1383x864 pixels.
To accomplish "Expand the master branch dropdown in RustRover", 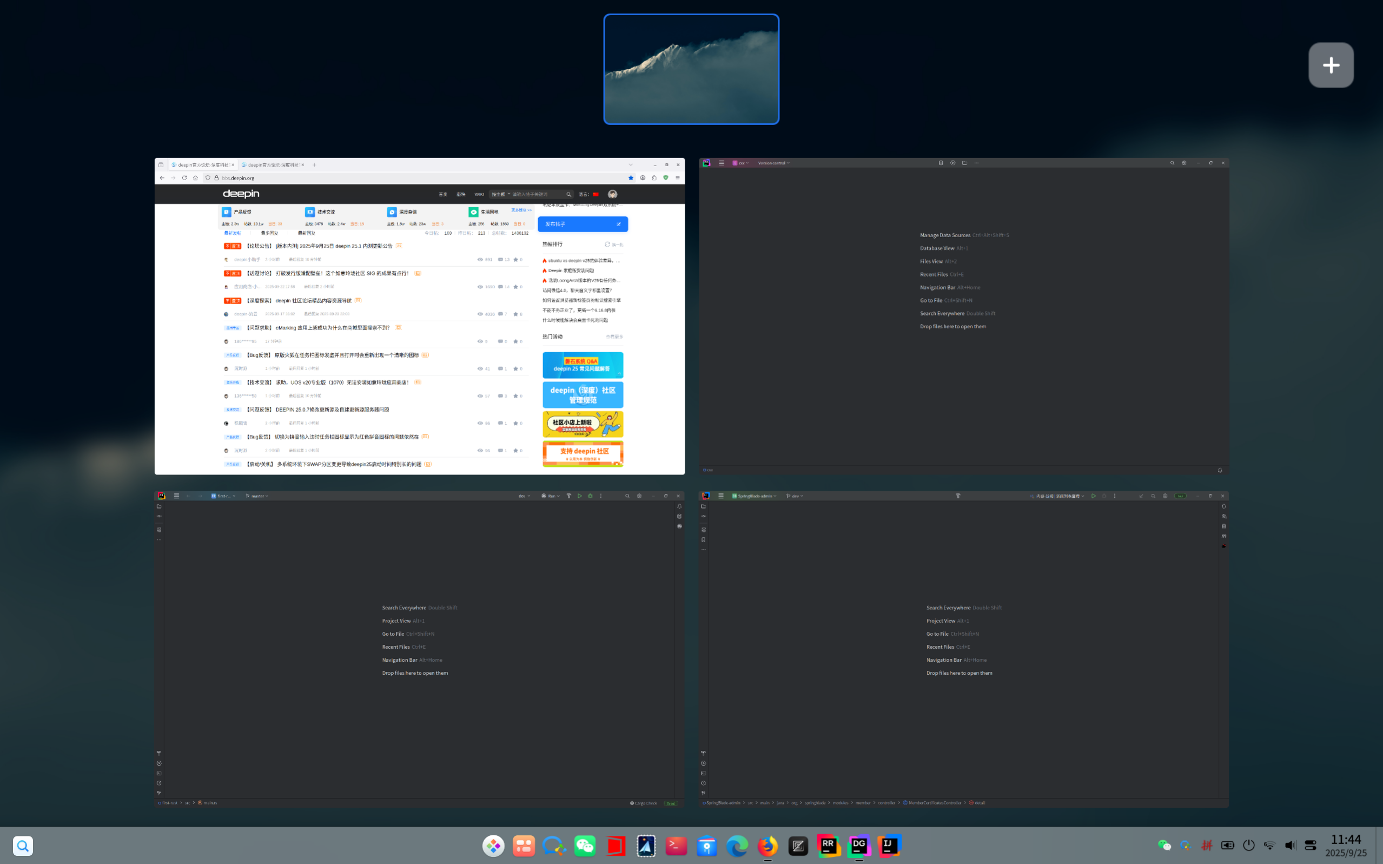I will tap(257, 496).
